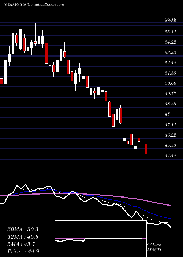183x257 pixels.
Task: Click the 55.11 price axis label
Action: [x=171, y=32]
